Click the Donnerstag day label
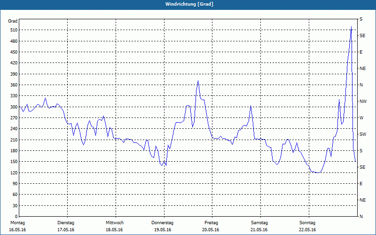This screenshot has width=376, height=235. point(162,223)
